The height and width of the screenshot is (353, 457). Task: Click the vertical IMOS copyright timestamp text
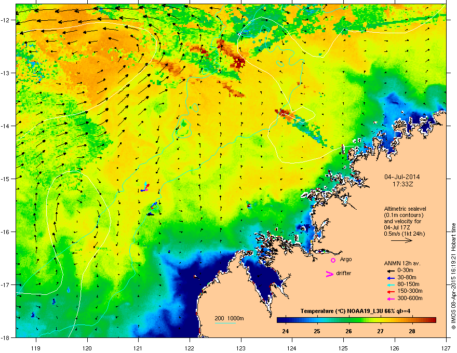453,276
